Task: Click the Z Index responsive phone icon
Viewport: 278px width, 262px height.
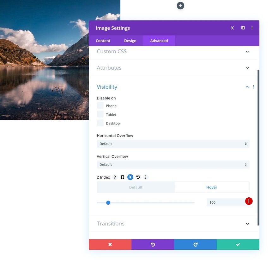Action: point(123,177)
